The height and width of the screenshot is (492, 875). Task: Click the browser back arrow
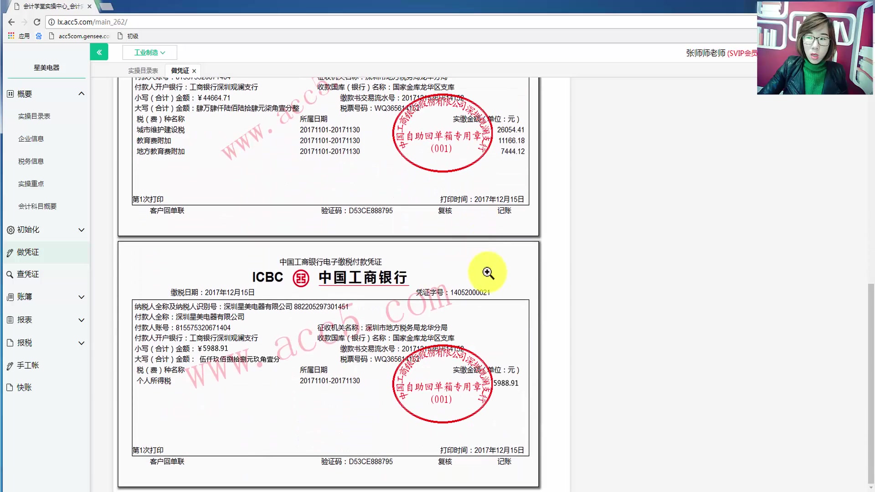[x=11, y=22]
